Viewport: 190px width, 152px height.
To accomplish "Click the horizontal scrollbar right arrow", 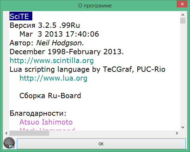I will coord(177,133).
